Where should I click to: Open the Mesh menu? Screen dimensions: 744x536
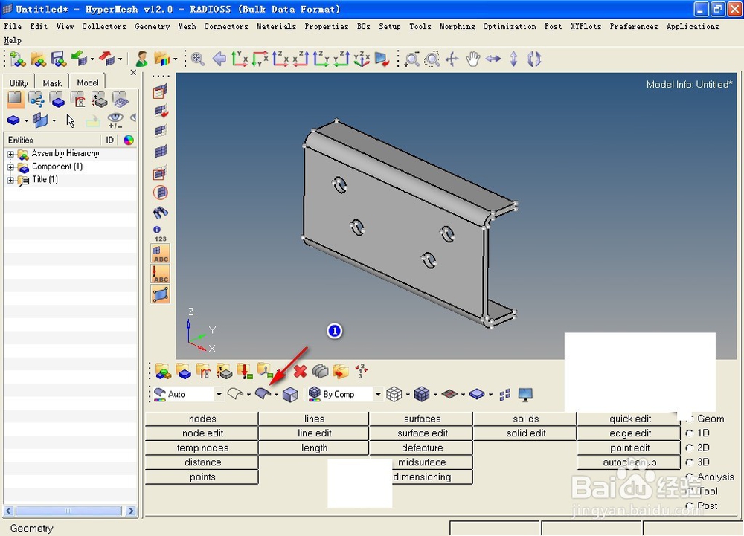pos(187,27)
